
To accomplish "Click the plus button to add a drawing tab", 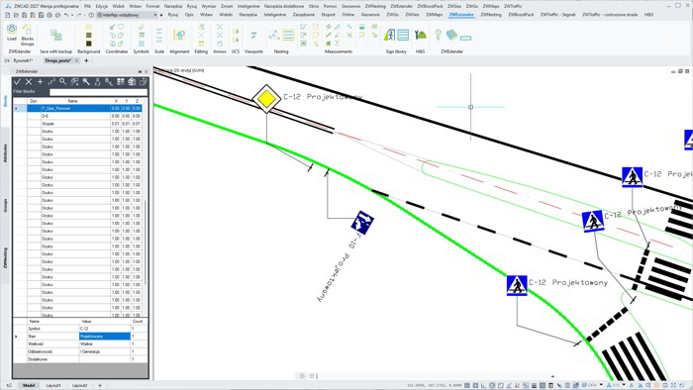I will pyautogui.click(x=86, y=60).
